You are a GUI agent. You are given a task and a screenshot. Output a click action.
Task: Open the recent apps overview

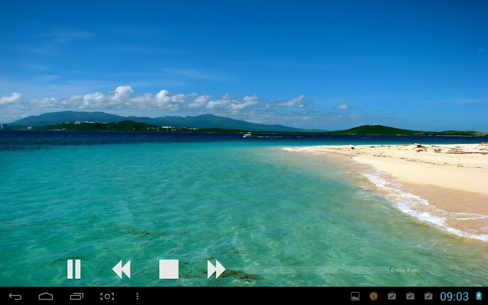[77, 296]
